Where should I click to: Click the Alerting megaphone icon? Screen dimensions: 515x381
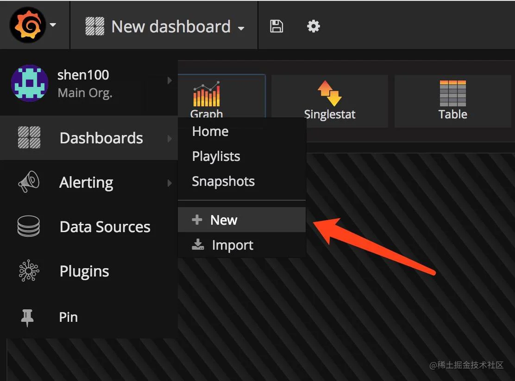click(x=29, y=182)
